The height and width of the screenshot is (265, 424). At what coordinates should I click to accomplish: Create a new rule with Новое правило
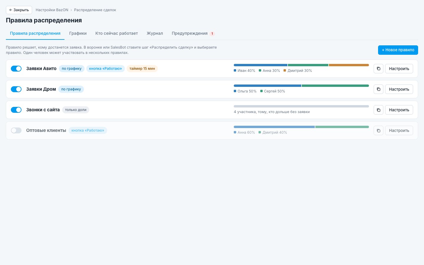point(398,50)
